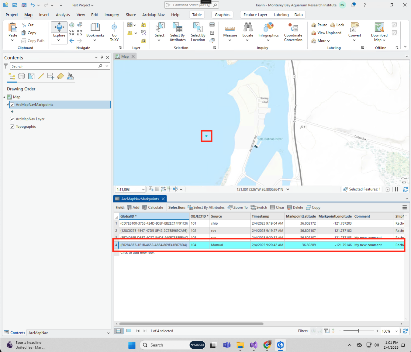Open the ArcMap Nav ribbon tab
Image resolution: width=411 pixels, height=352 pixels.
tap(153, 15)
